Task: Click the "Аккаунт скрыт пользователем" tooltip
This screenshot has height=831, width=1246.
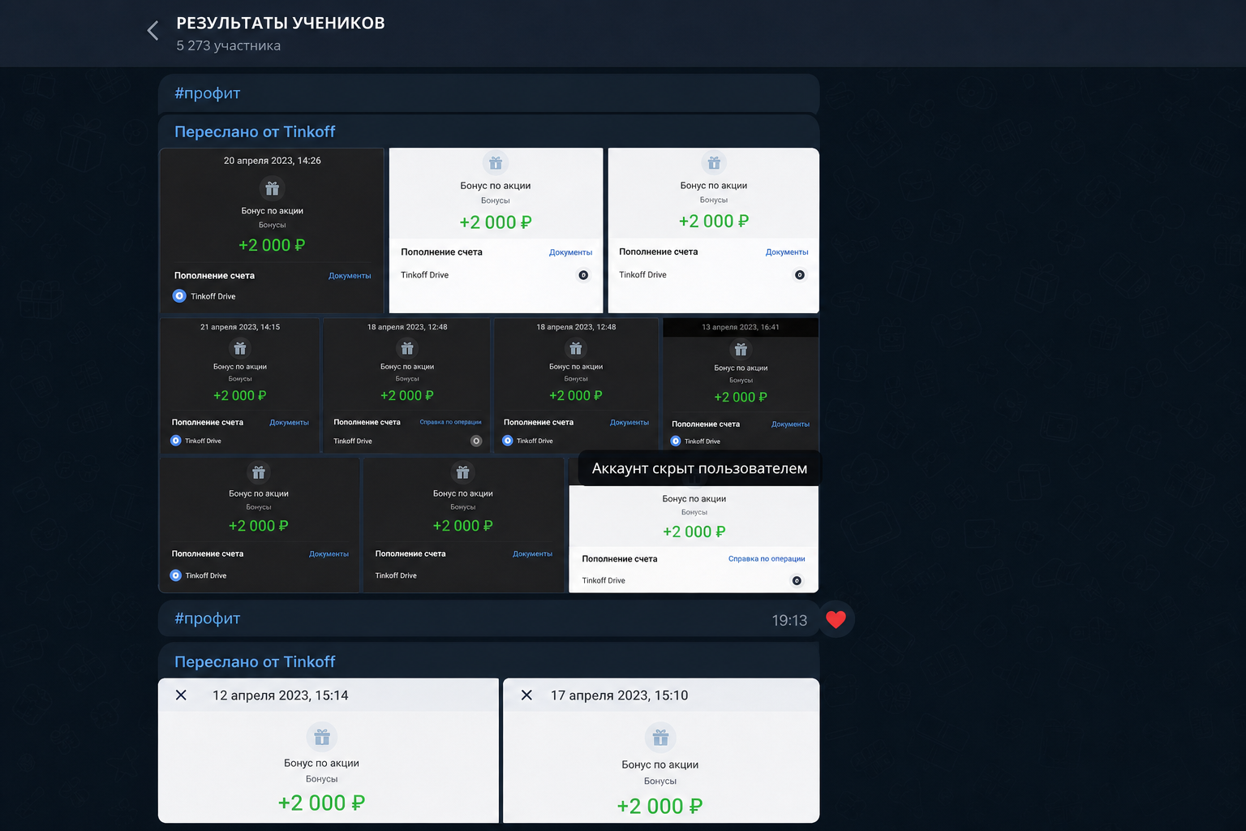Action: [x=699, y=468]
